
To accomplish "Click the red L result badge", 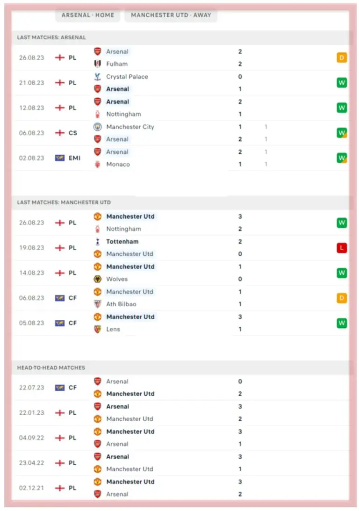I will pyautogui.click(x=342, y=248).
